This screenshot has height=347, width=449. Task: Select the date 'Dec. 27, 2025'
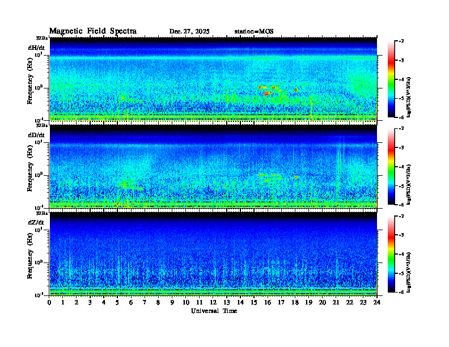(189, 32)
